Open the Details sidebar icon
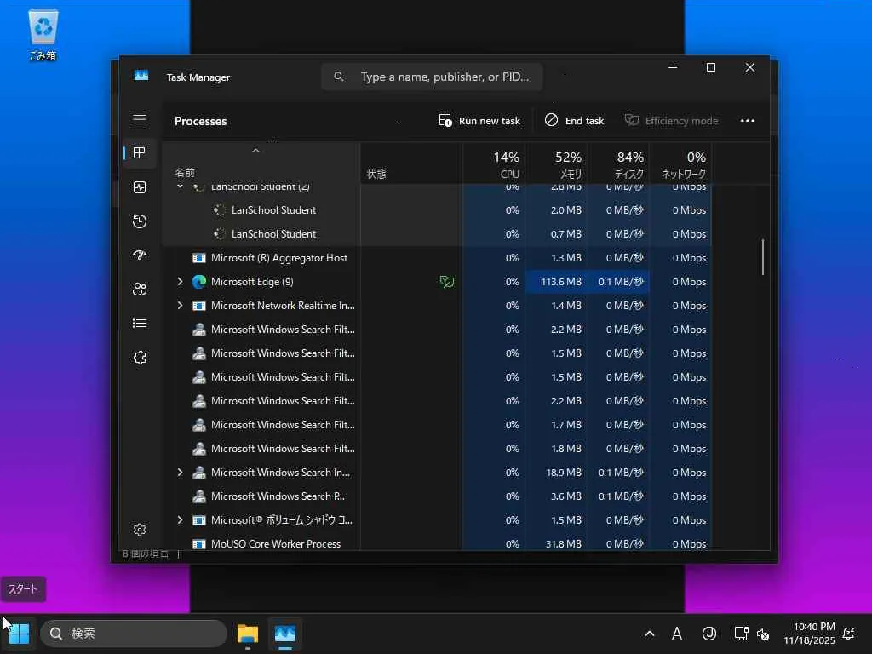This screenshot has width=872, height=654. pyautogui.click(x=140, y=323)
